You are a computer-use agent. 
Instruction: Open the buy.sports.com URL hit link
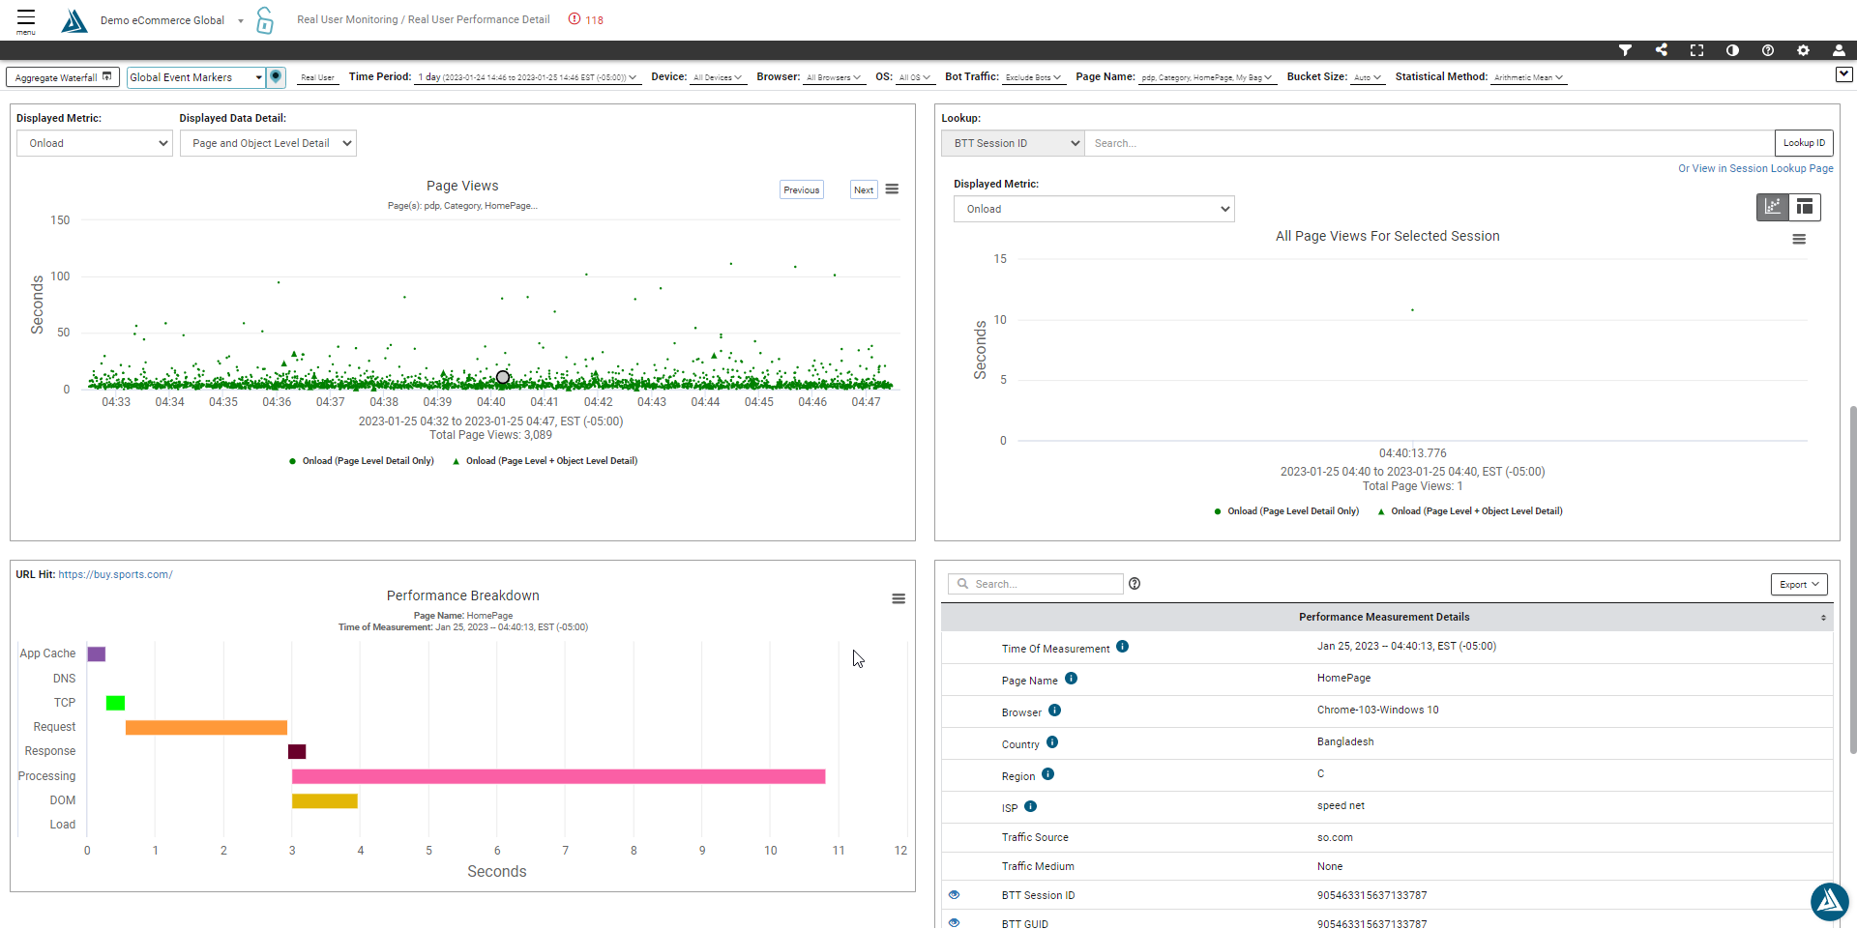[x=115, y=574]
